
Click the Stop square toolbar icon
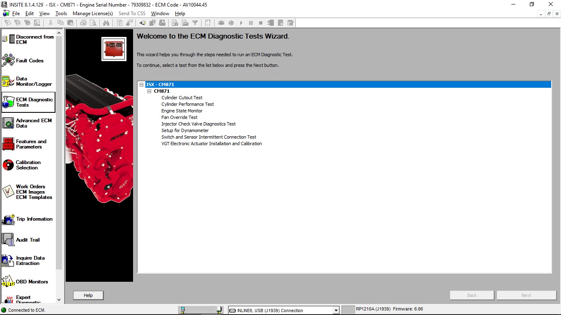tap(261, 23)
